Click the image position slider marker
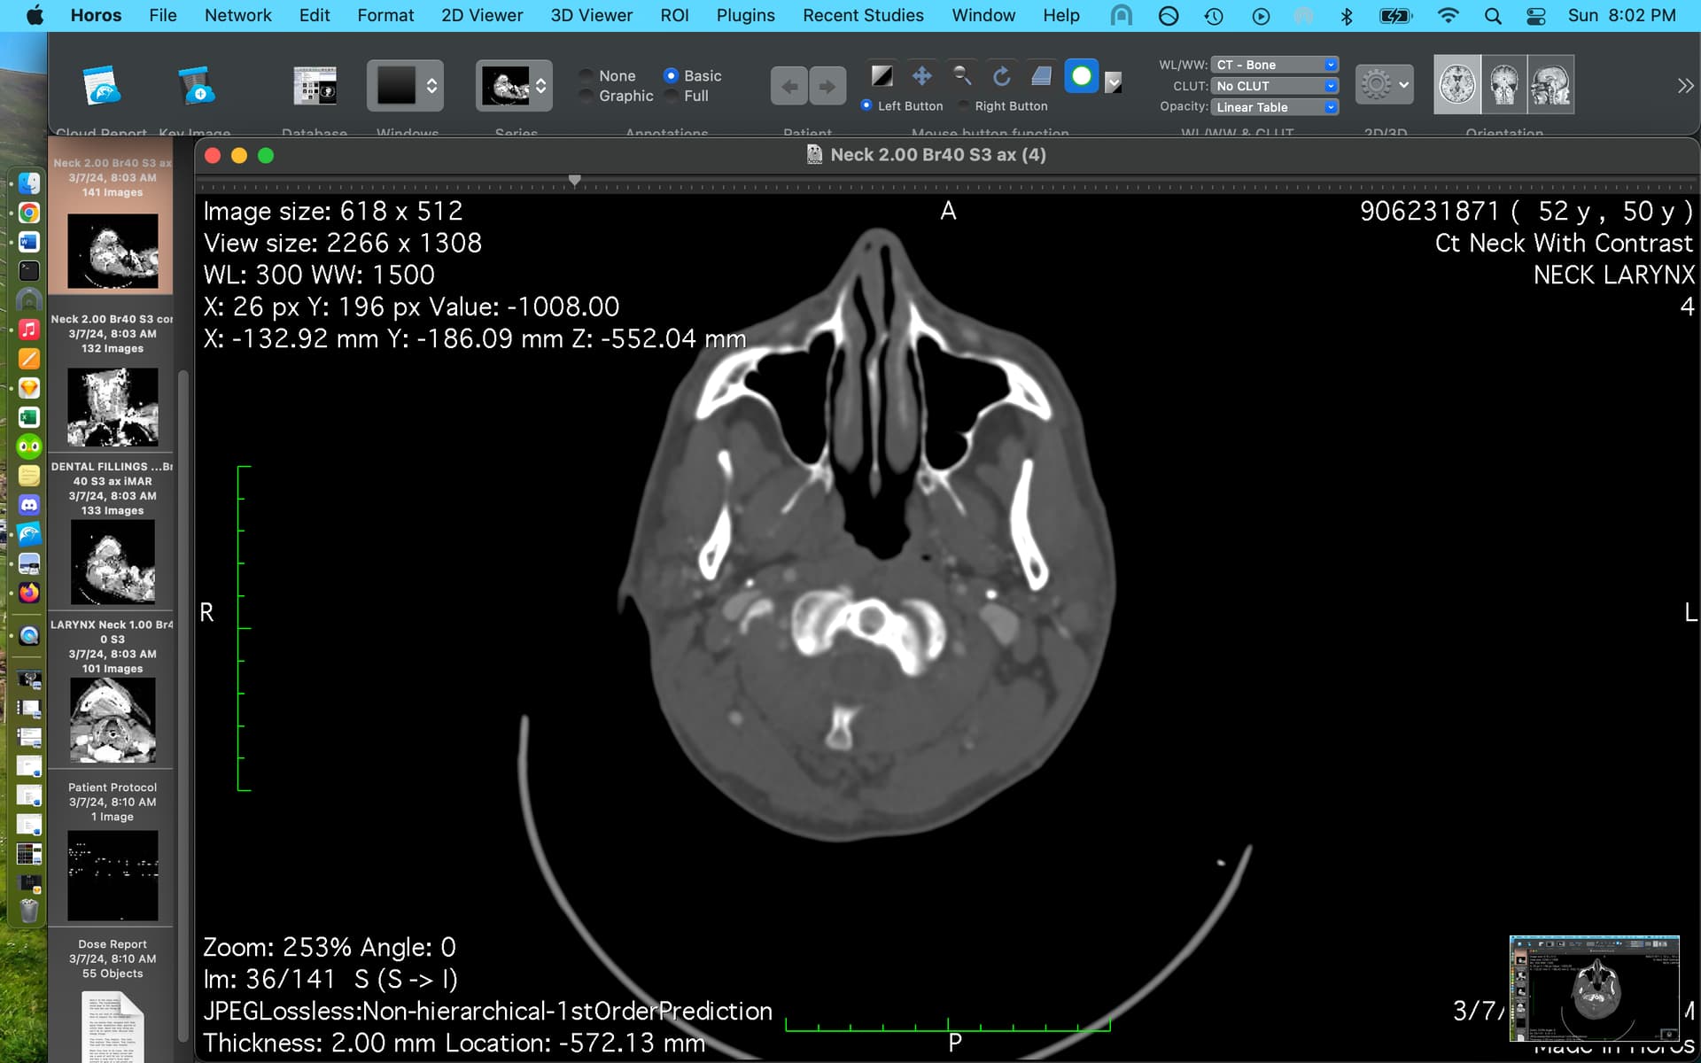1701x1063 pixels. point(575,181)
